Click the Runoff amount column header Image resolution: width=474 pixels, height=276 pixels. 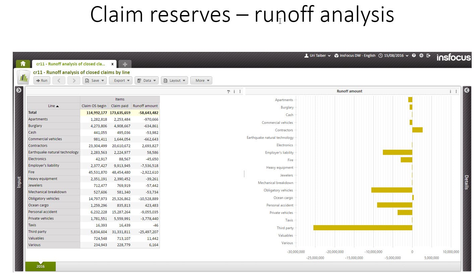[x=145, y=106]
